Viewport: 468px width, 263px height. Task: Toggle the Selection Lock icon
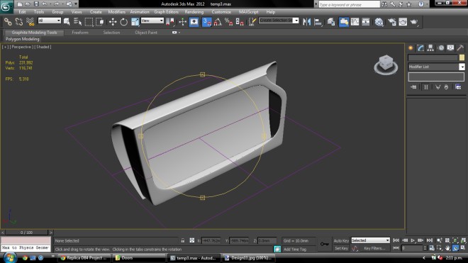point(183,240)
